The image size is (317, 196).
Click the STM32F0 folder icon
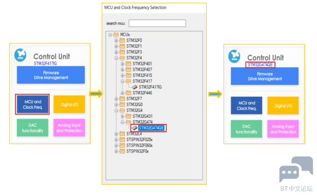click(x=122, y=40)
